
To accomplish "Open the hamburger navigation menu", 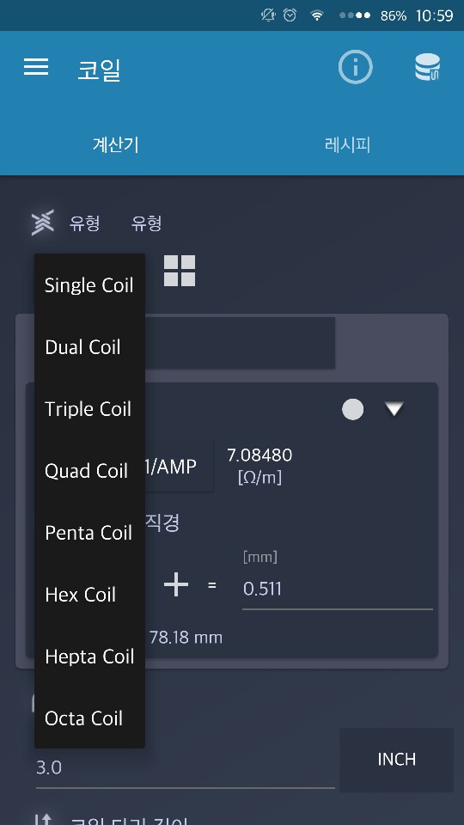I will coord(36,67).
